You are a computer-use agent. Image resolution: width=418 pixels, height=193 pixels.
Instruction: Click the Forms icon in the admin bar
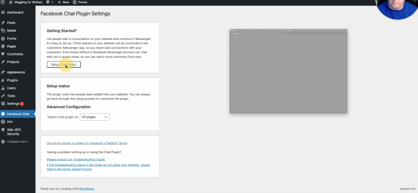click(x=74, y=2)
